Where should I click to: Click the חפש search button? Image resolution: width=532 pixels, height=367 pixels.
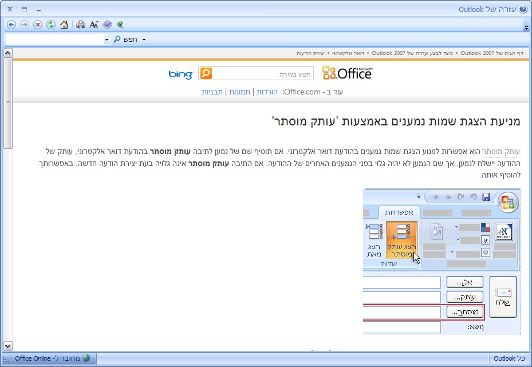[x=125, y=40]
